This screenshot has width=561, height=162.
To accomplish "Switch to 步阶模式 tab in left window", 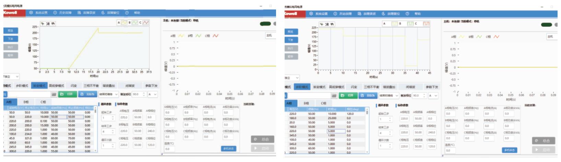I will (22, 86).
